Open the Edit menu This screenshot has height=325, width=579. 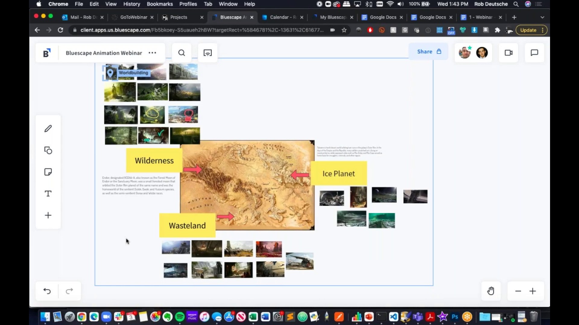[x=94, y=4]
